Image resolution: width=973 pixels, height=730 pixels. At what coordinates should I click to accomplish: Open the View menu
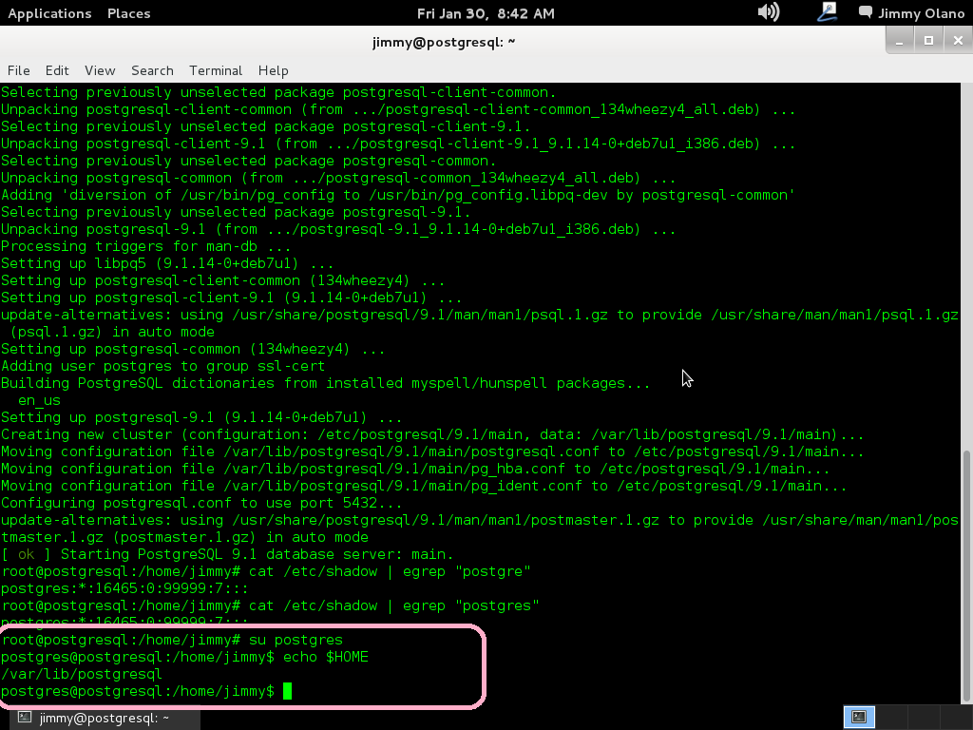100,70
